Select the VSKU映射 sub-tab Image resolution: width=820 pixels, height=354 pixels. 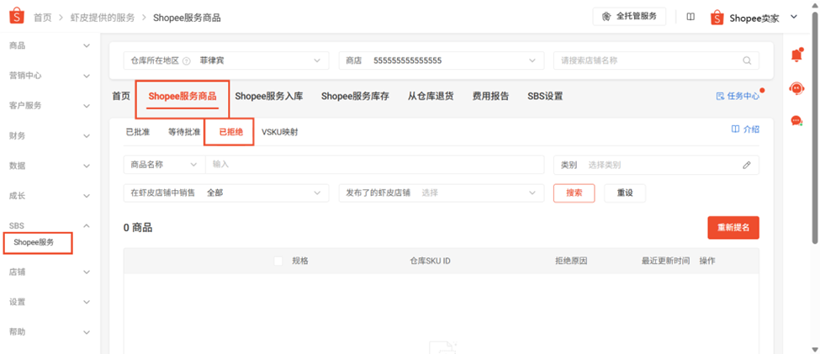280,132
